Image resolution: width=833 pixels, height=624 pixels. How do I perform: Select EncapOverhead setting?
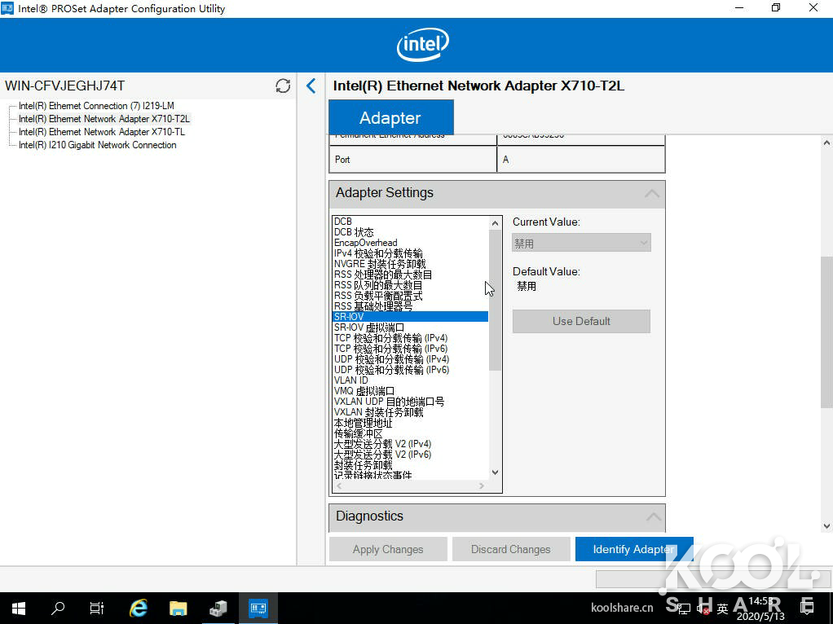365,243
